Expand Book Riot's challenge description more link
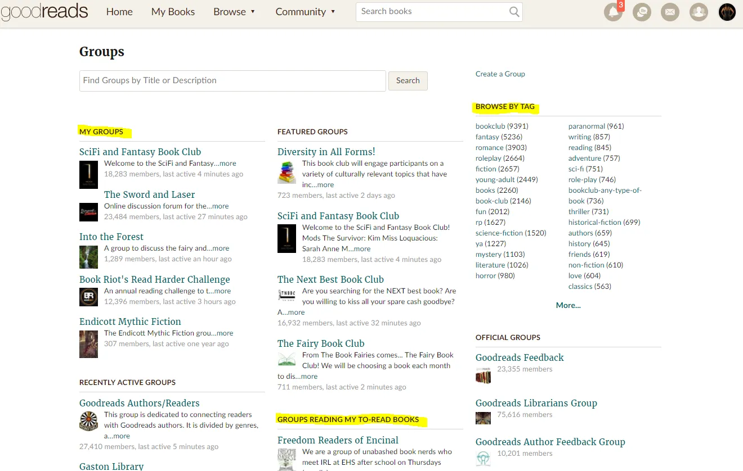The height and width of the screenshot is (471, 743). click(222, 291)
